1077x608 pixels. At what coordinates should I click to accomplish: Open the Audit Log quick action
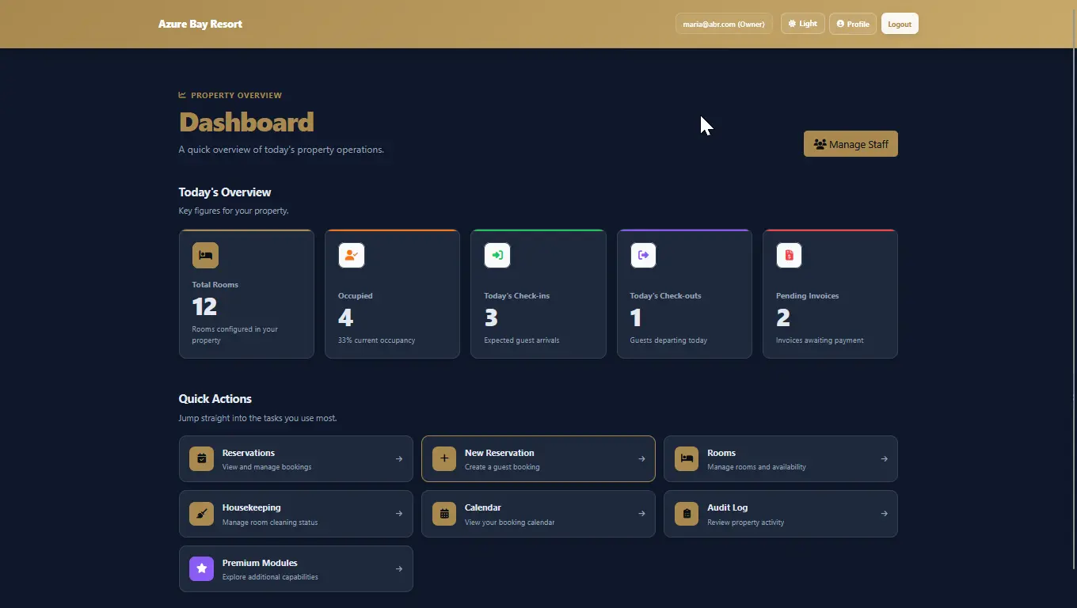[781, 514]
